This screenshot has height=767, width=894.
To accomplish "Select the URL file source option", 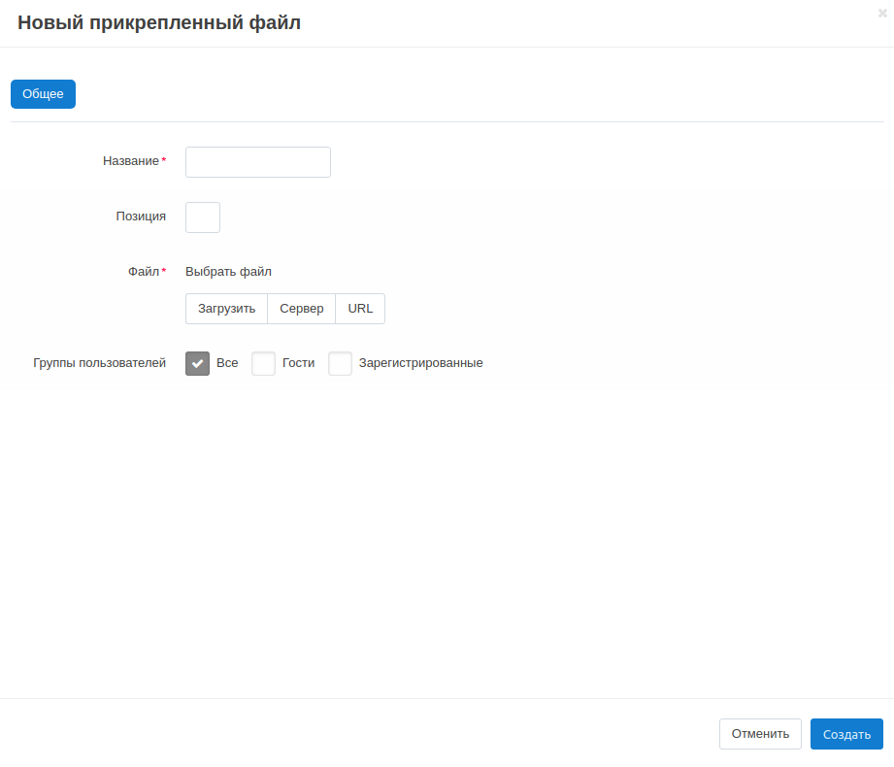I will [x=360, y=309].
